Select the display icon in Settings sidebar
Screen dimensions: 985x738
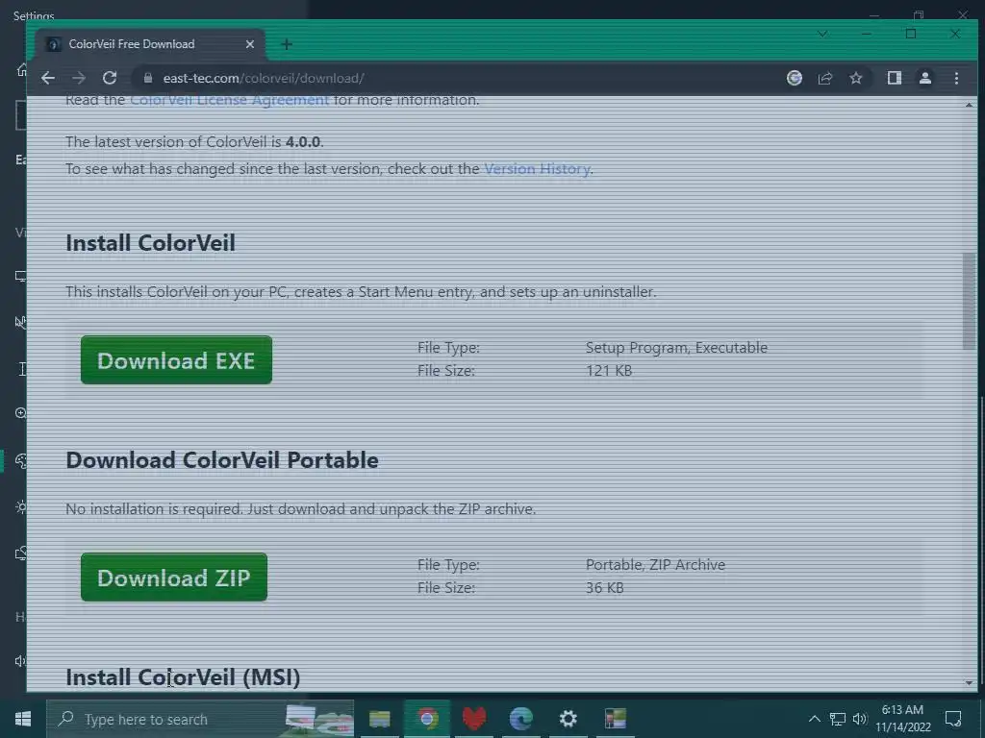(x=21, y=276)
